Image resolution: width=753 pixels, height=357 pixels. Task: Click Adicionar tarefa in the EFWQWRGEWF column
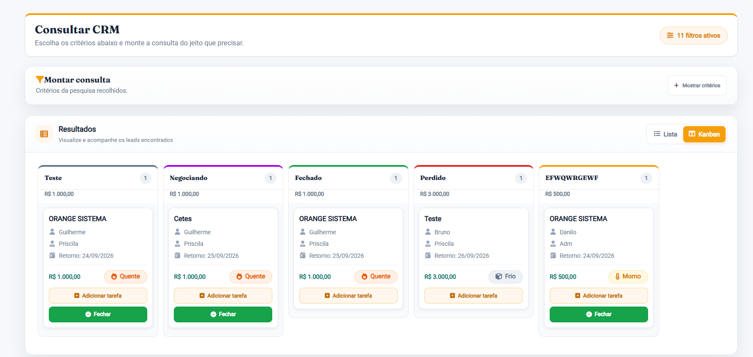[599, 295]
